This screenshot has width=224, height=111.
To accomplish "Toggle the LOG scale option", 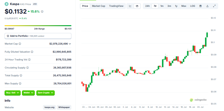I will 192,6.
